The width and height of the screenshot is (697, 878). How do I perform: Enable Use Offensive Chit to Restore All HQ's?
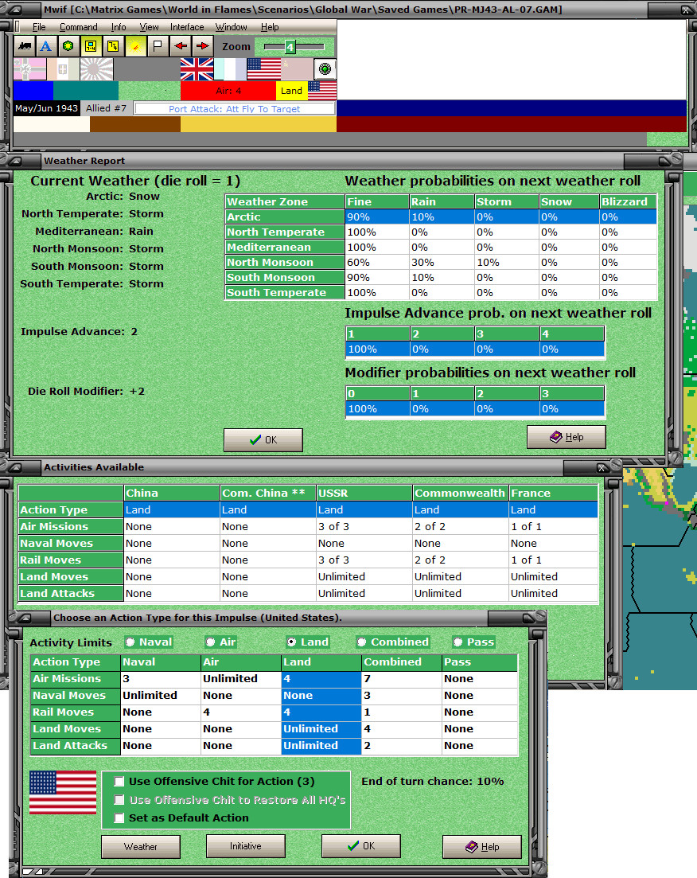119,800
